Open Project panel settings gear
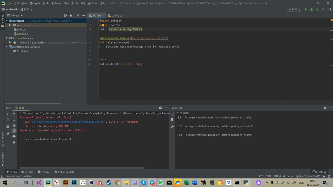 point(78,16)
